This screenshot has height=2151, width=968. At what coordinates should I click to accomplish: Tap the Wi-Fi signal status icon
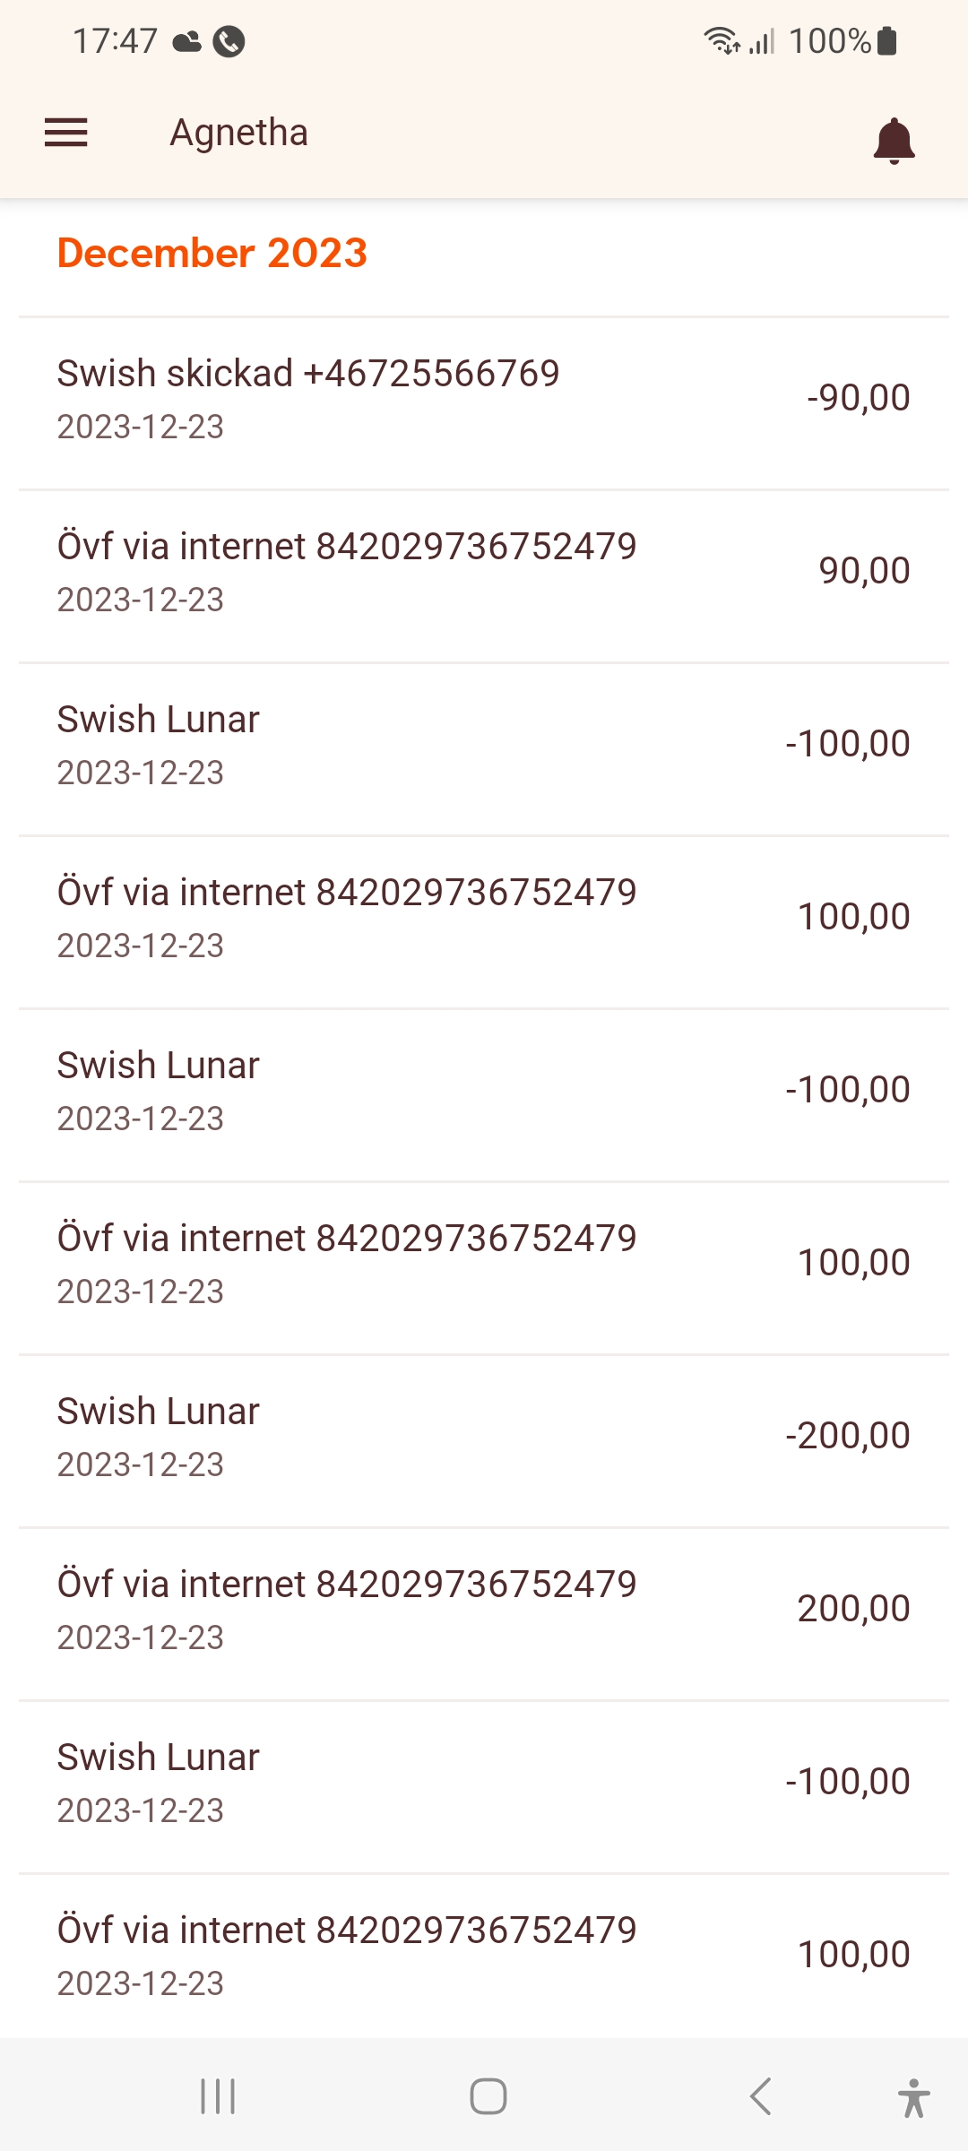pyautogui.click(x=721, y=41)
